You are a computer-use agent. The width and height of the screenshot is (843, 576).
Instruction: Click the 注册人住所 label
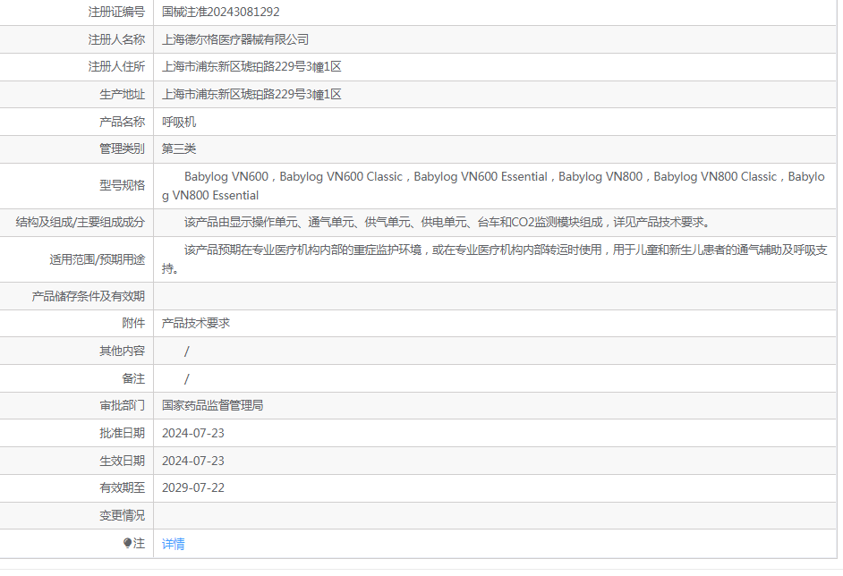pos(116,66)
